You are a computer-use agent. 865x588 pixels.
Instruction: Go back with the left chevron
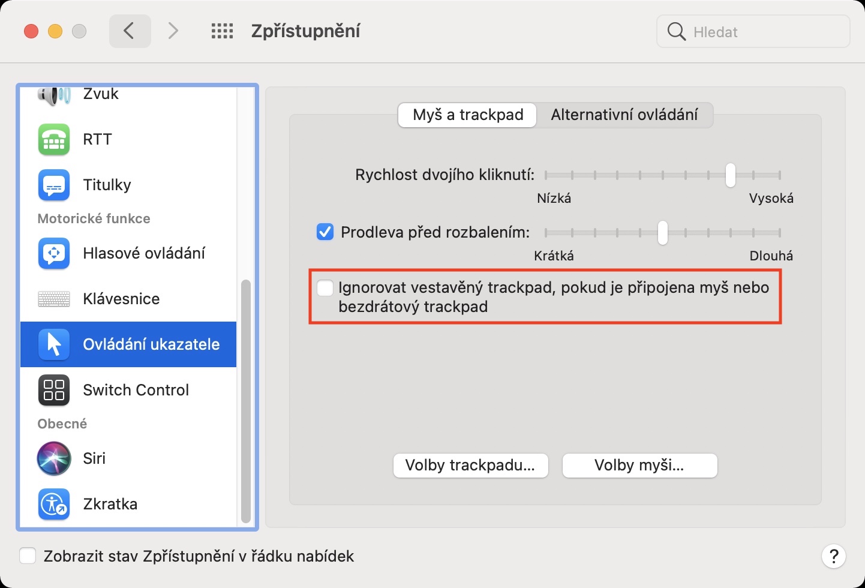pyautogui.click(x=130, y=31)
